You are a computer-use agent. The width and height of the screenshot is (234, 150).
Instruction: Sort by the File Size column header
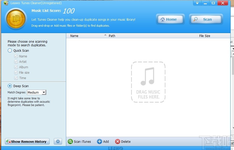(205, 36)
